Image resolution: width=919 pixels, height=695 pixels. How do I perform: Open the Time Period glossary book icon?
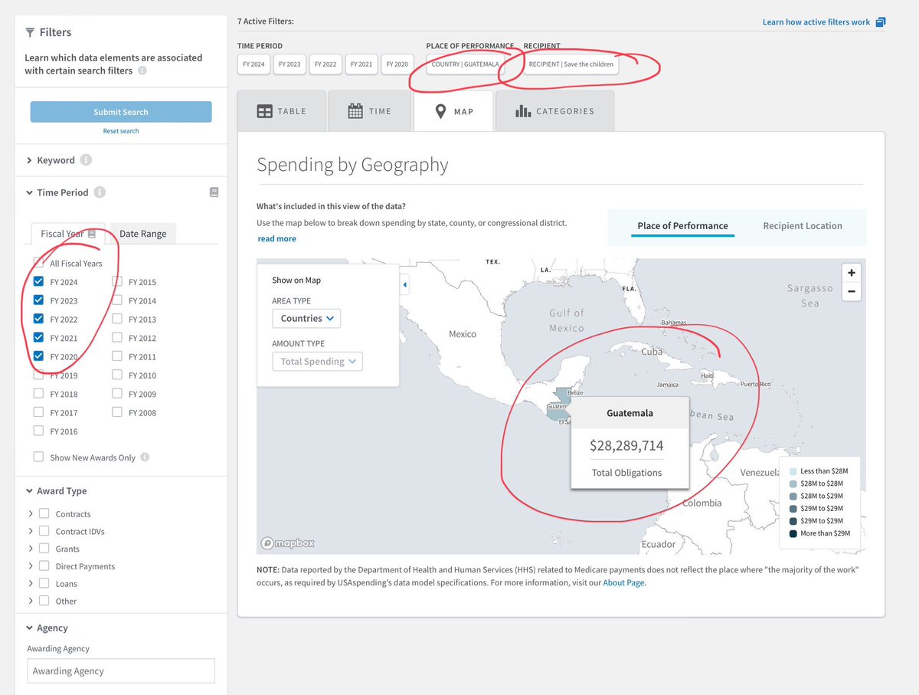[x=214, y=192]
